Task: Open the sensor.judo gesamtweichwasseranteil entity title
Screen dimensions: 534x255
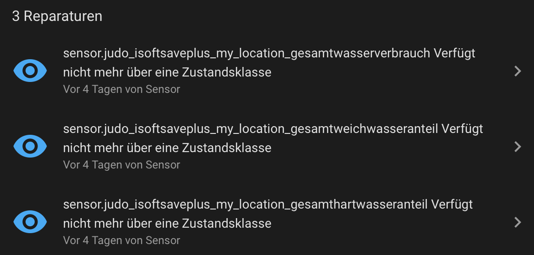Action: [252, 129]
